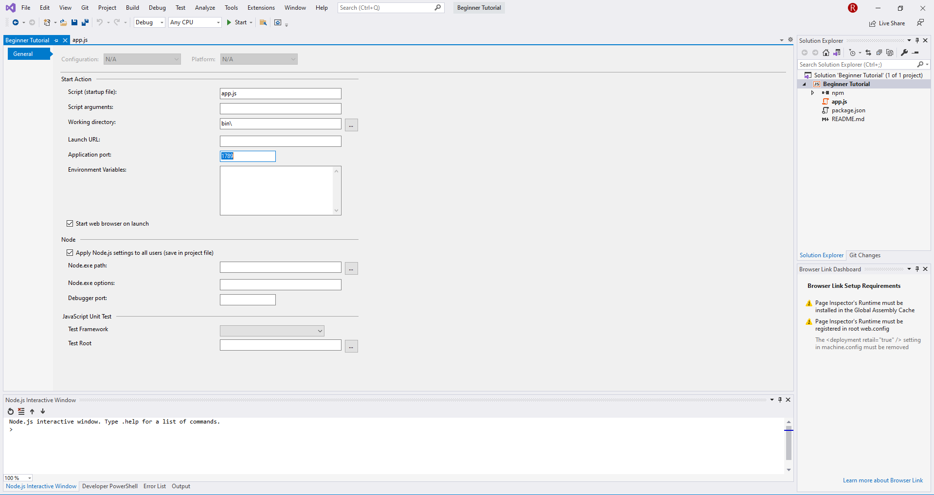Screen dimensions: 934x495
Task: Pin the Browser Link Dashboard panel
Action: 917,269
